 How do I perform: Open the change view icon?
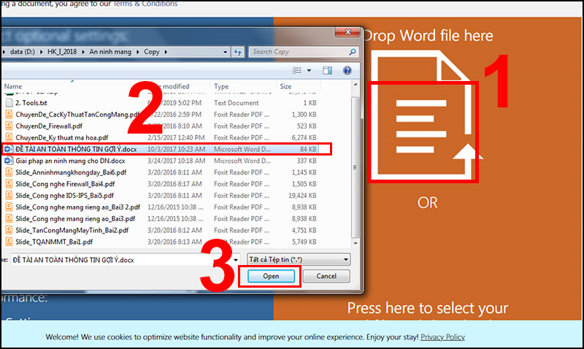pos(297,70)
